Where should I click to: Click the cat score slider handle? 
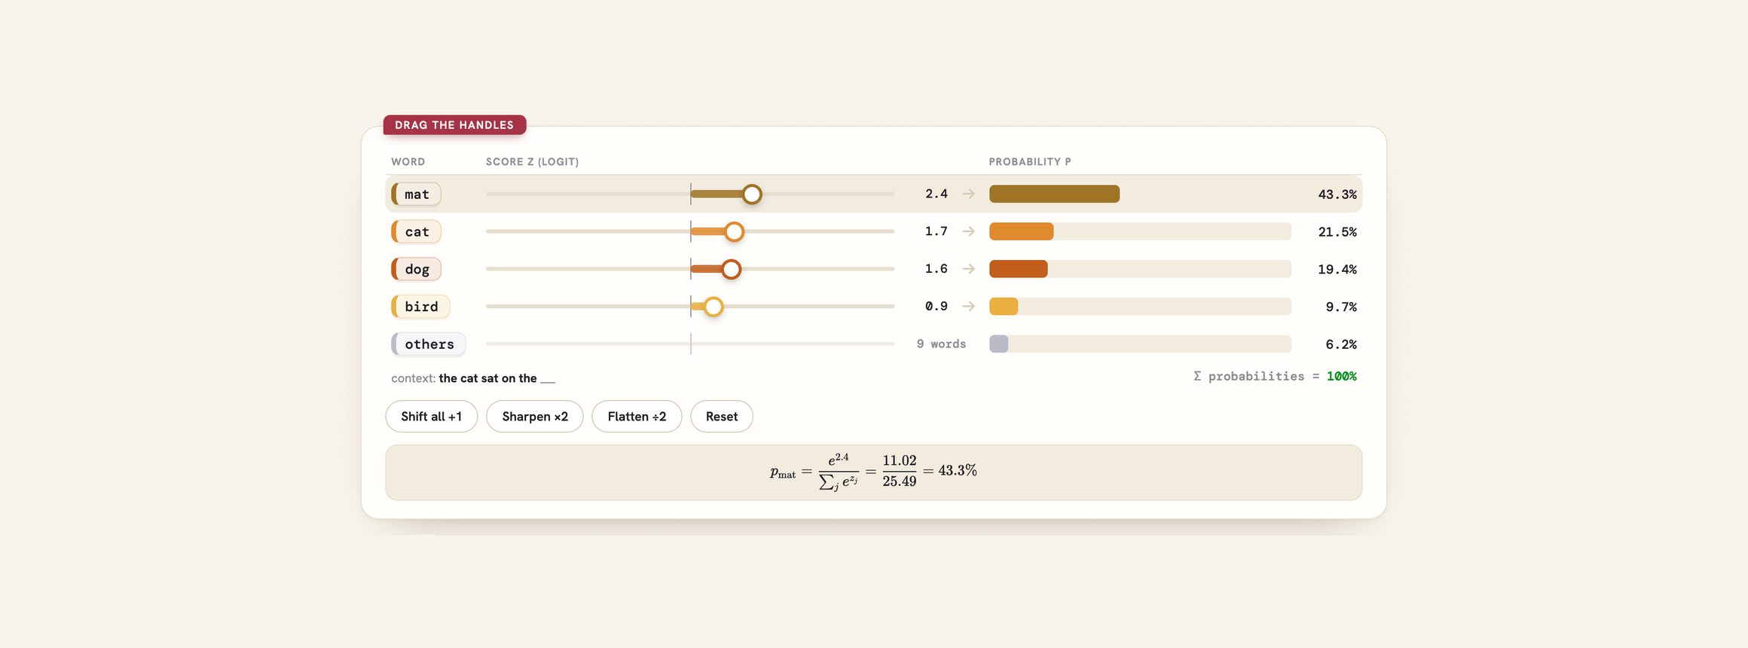coord(734,231)
